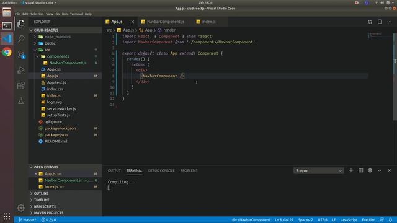
Task: Expand the NPM Scripts section
Action: pos(65,206)
